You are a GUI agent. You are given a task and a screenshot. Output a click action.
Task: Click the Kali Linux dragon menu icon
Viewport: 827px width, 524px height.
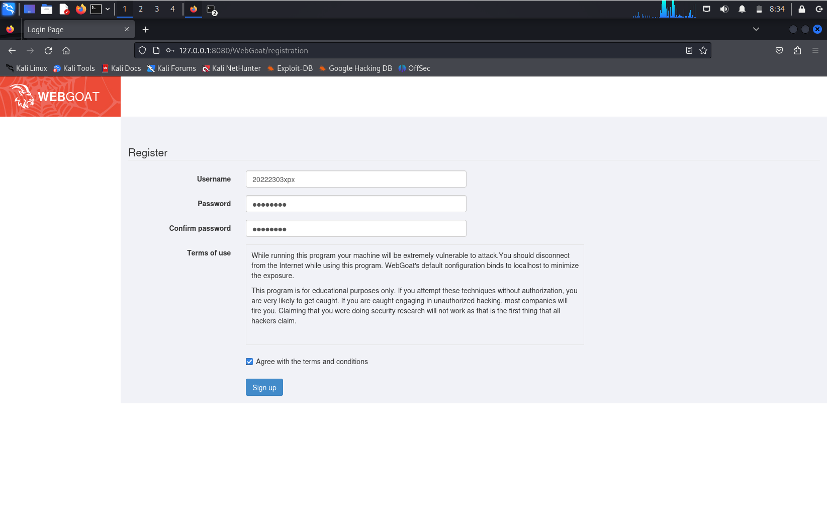[x=9, y=9]
